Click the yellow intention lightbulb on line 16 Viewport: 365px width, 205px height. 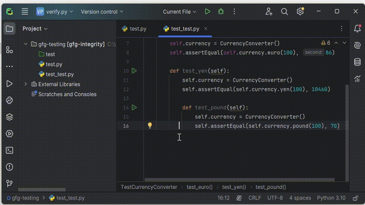[x=150, y=126]
